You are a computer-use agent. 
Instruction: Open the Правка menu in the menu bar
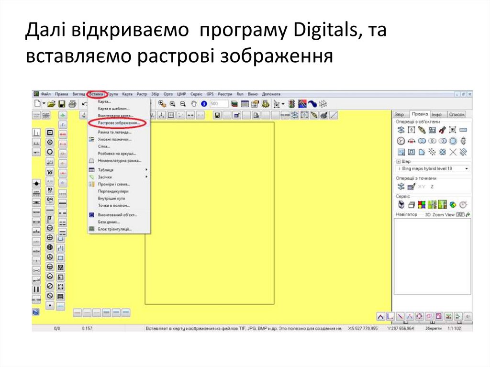pos(62,94)
